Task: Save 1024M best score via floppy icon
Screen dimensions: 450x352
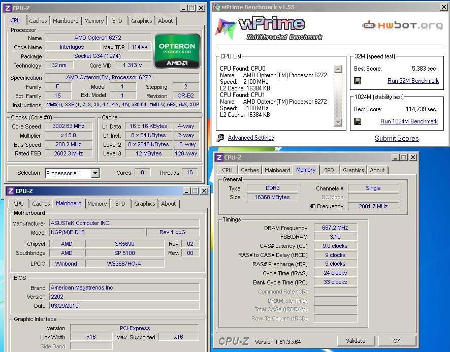Action: [357, 121]
